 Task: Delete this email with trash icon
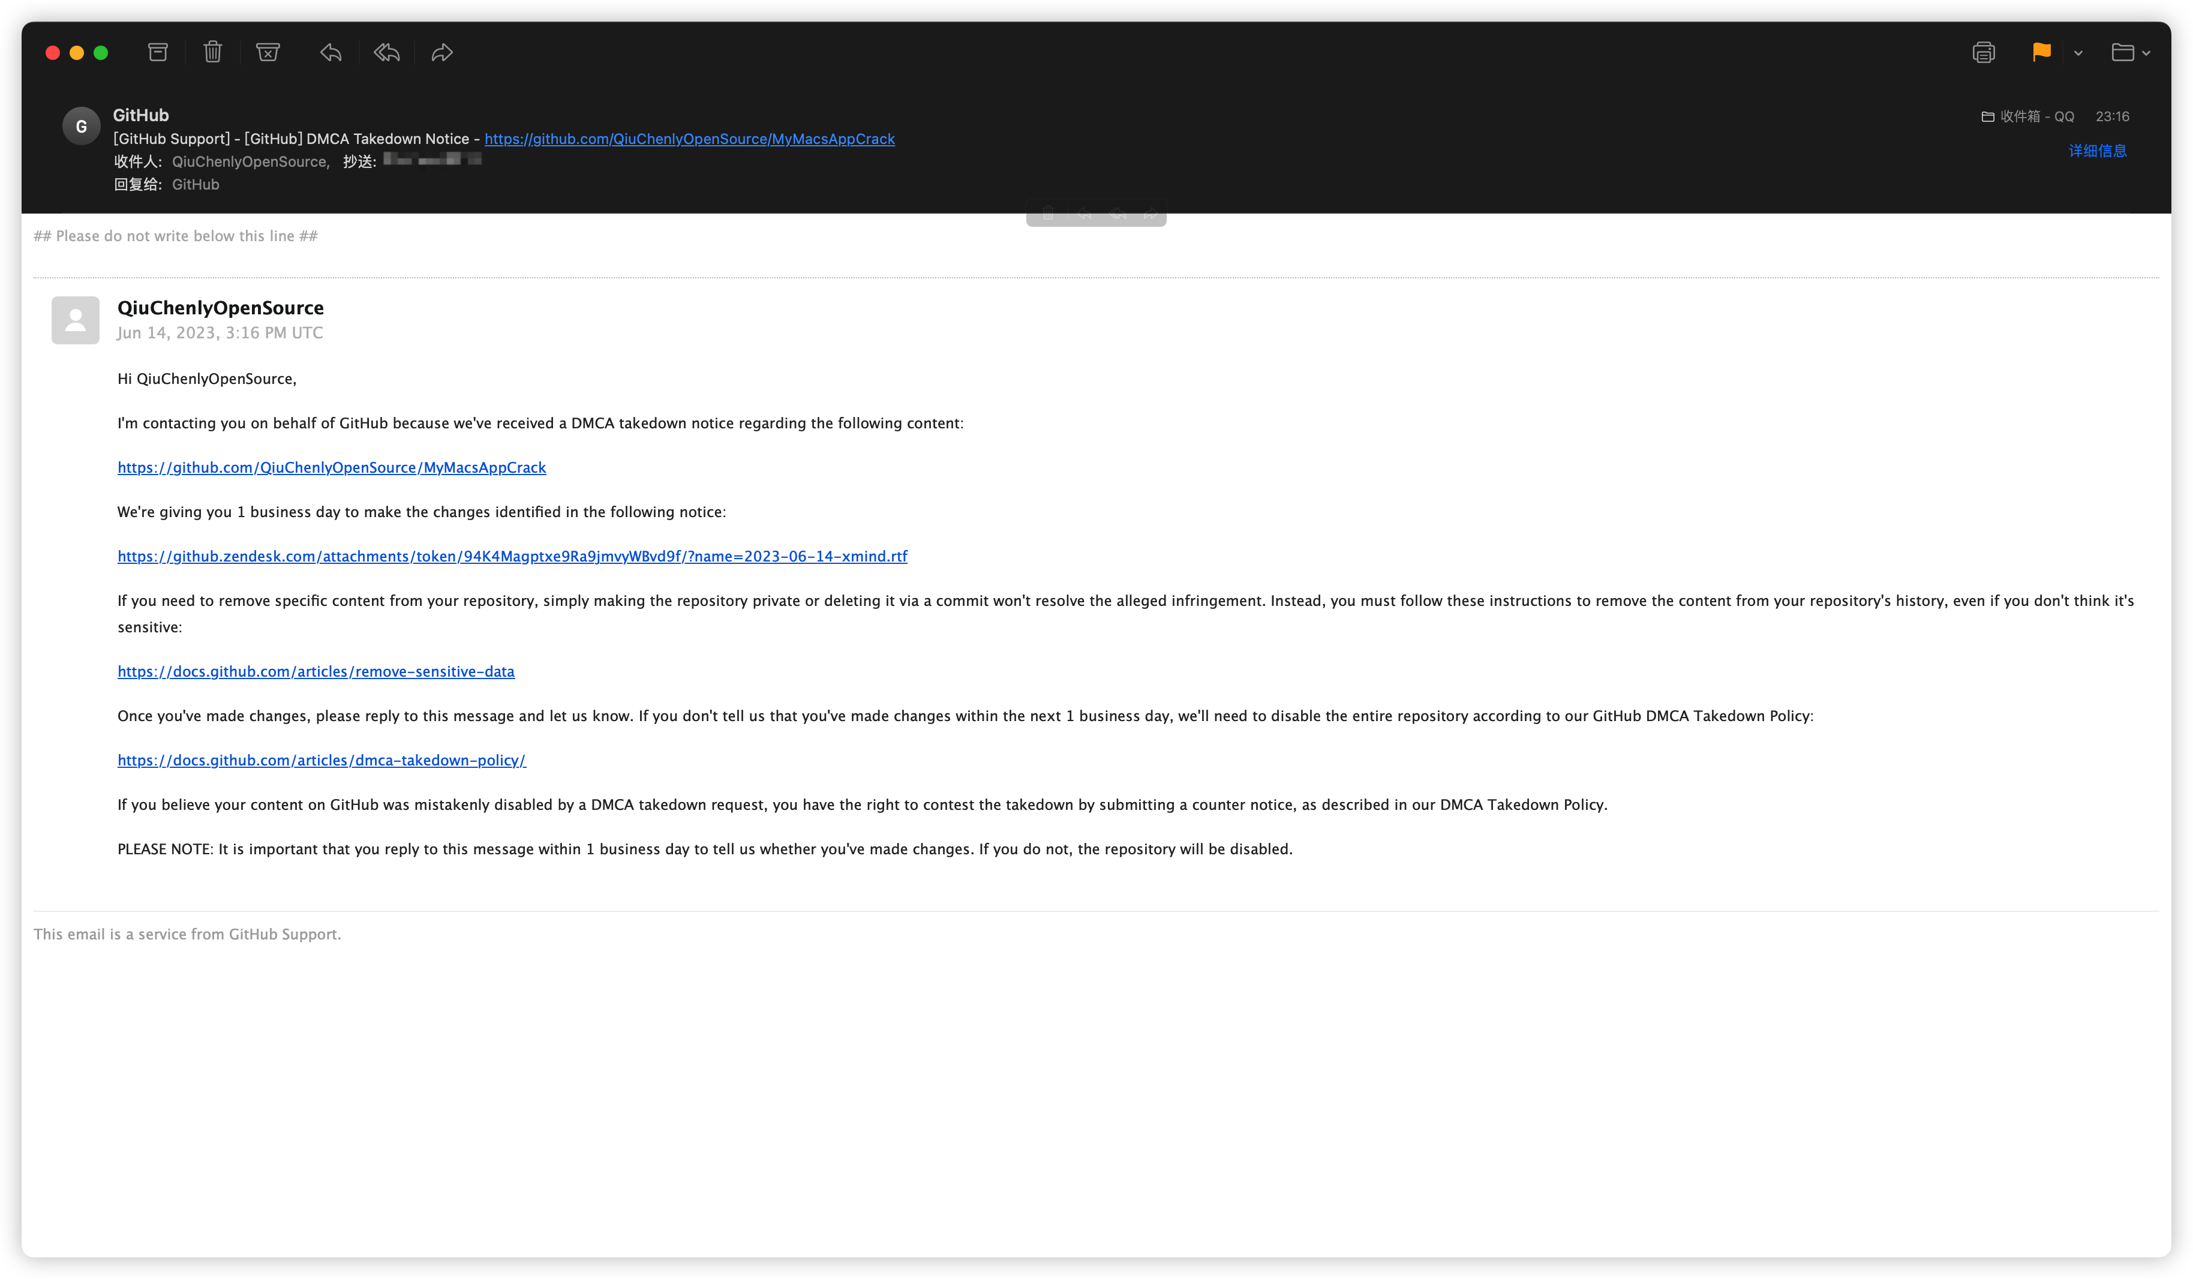pyautogui.click(x=212, y=52)
